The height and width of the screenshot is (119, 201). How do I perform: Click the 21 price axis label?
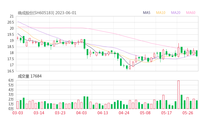12,16
